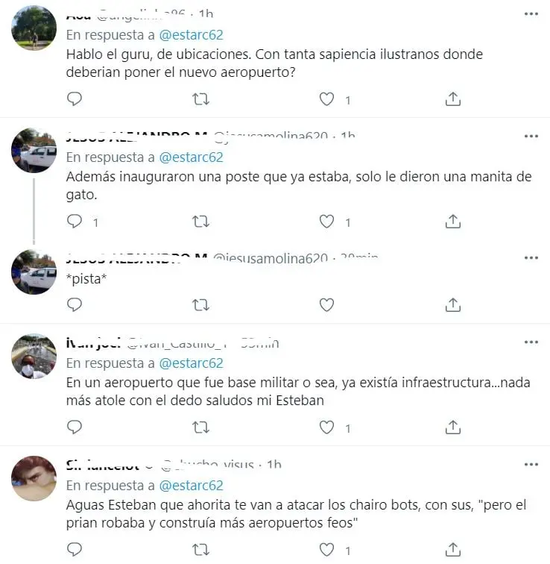Open the masked-person profile avatar
Viewport: 550px width, 564px height.
[x=34, y=356]
